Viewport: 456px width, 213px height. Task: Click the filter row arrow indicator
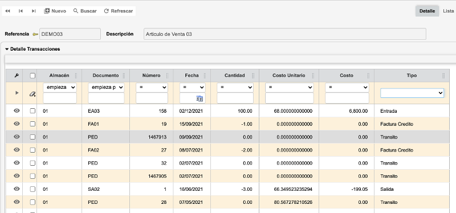click(x=17, y=93)
